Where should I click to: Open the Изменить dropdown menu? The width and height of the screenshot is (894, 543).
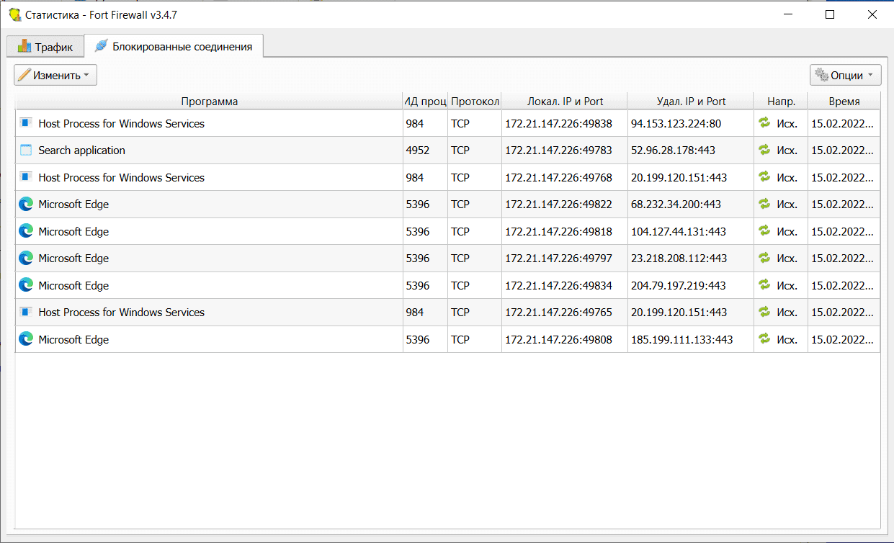coord(55,75)
